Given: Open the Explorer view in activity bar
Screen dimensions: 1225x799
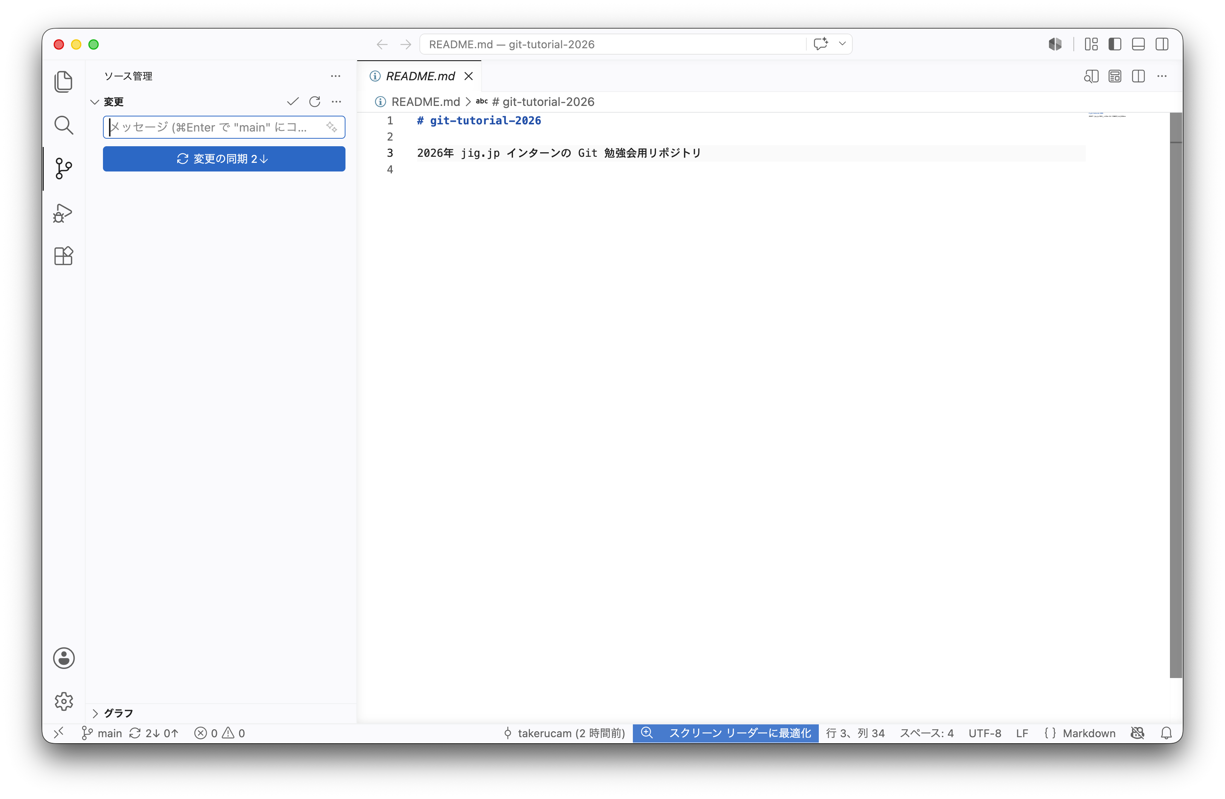Looking at the screenshot, I should (63, 82).
